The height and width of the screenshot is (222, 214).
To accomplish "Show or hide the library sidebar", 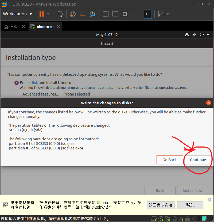I will (x=106, y=14).
